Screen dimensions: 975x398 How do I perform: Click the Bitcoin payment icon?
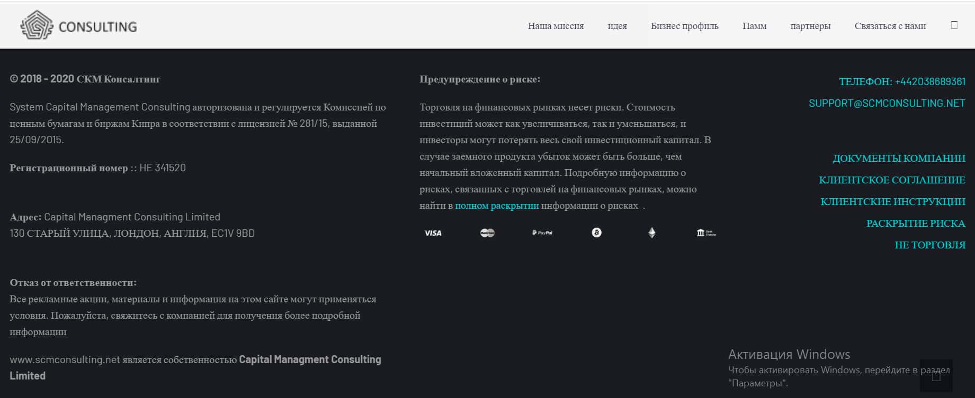(596, 233)
